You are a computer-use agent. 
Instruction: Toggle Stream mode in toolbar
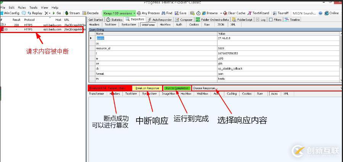click(x=72, y=13)
